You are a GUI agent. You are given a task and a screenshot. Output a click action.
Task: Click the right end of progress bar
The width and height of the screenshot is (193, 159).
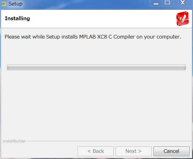click(x=185, y=67)
